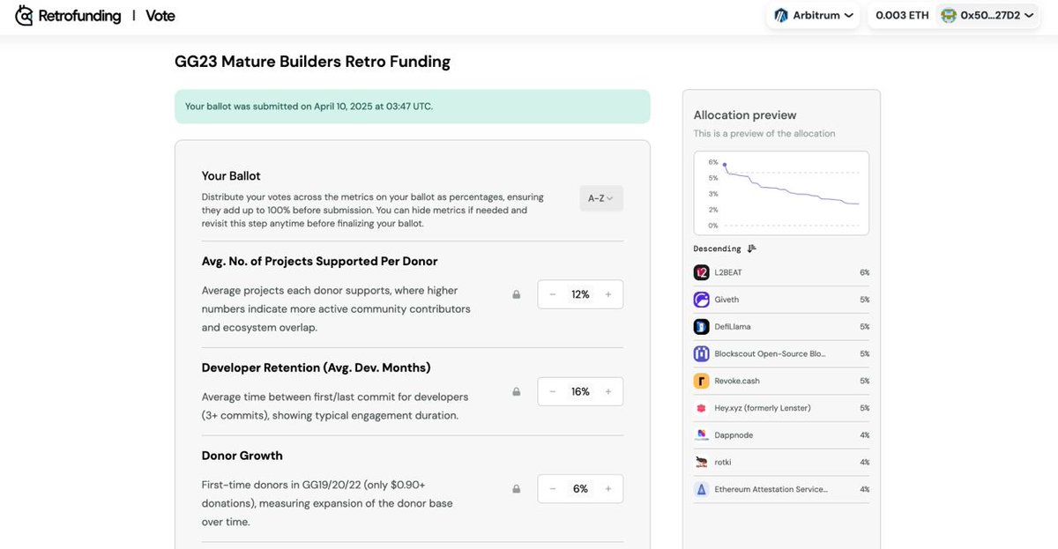1058x549 pixels.
Task: Click the Descending label
Action: click(x=718, y=249)
